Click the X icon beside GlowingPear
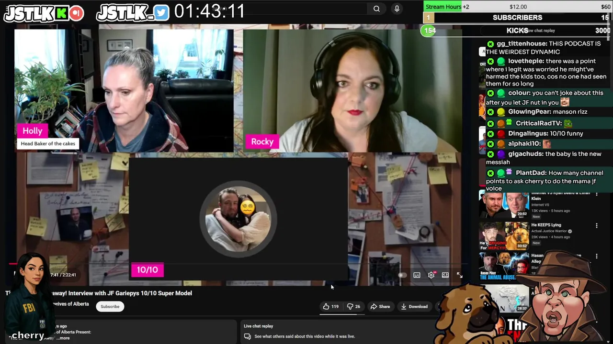Screen dimensions: 613x344 490,112
